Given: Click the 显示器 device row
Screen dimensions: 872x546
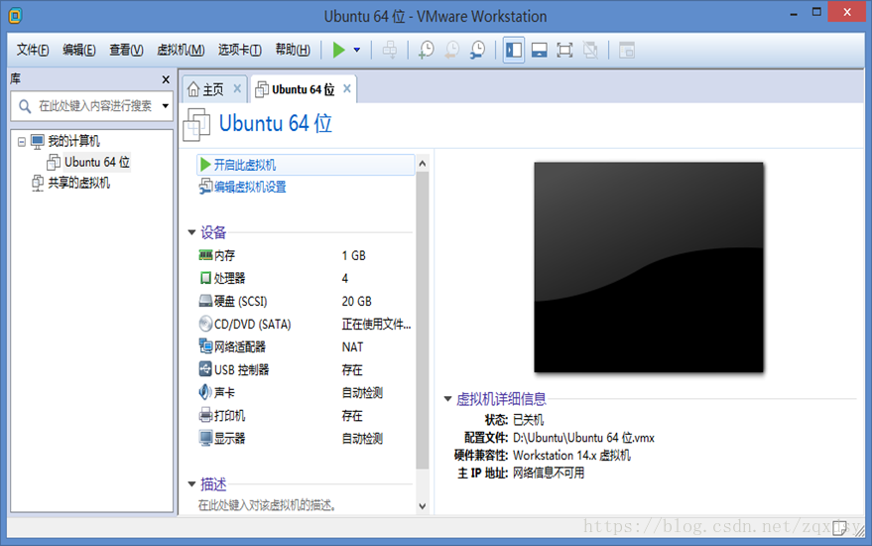Looking at the screenshot, I should [305, 438].
